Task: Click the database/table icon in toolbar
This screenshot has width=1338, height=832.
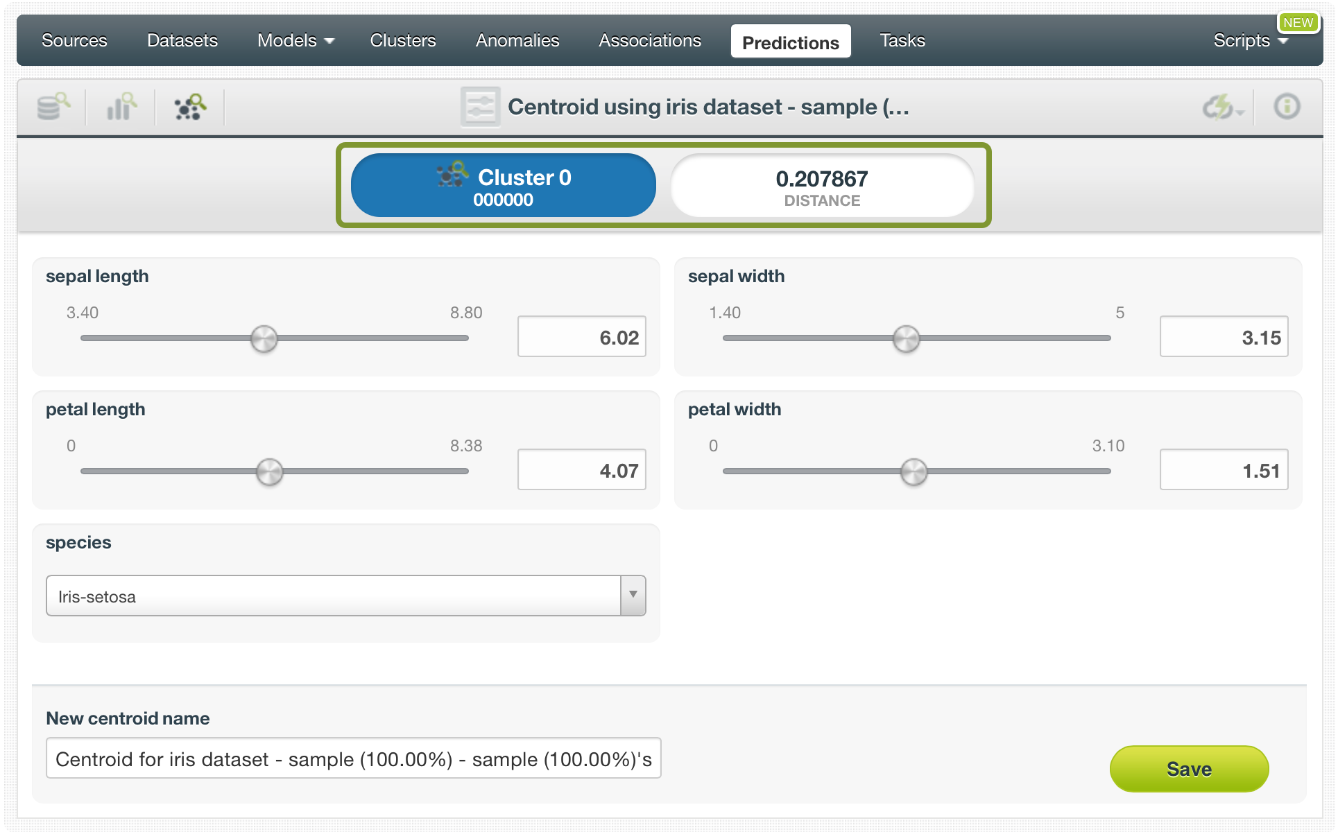Action: pos(53,105)
